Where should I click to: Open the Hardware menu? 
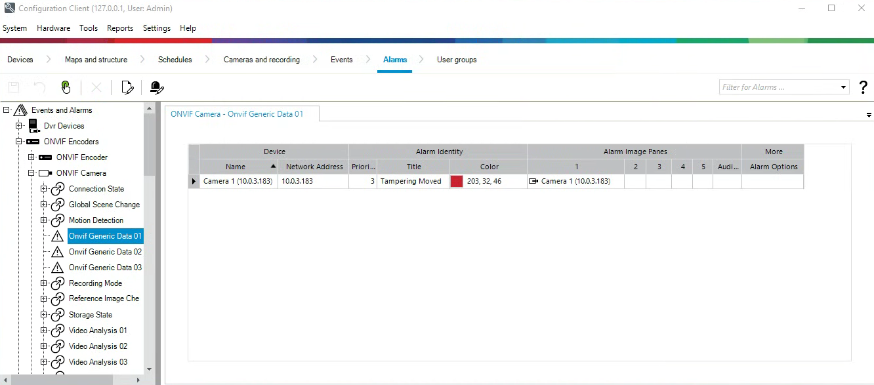pos(53,28)
